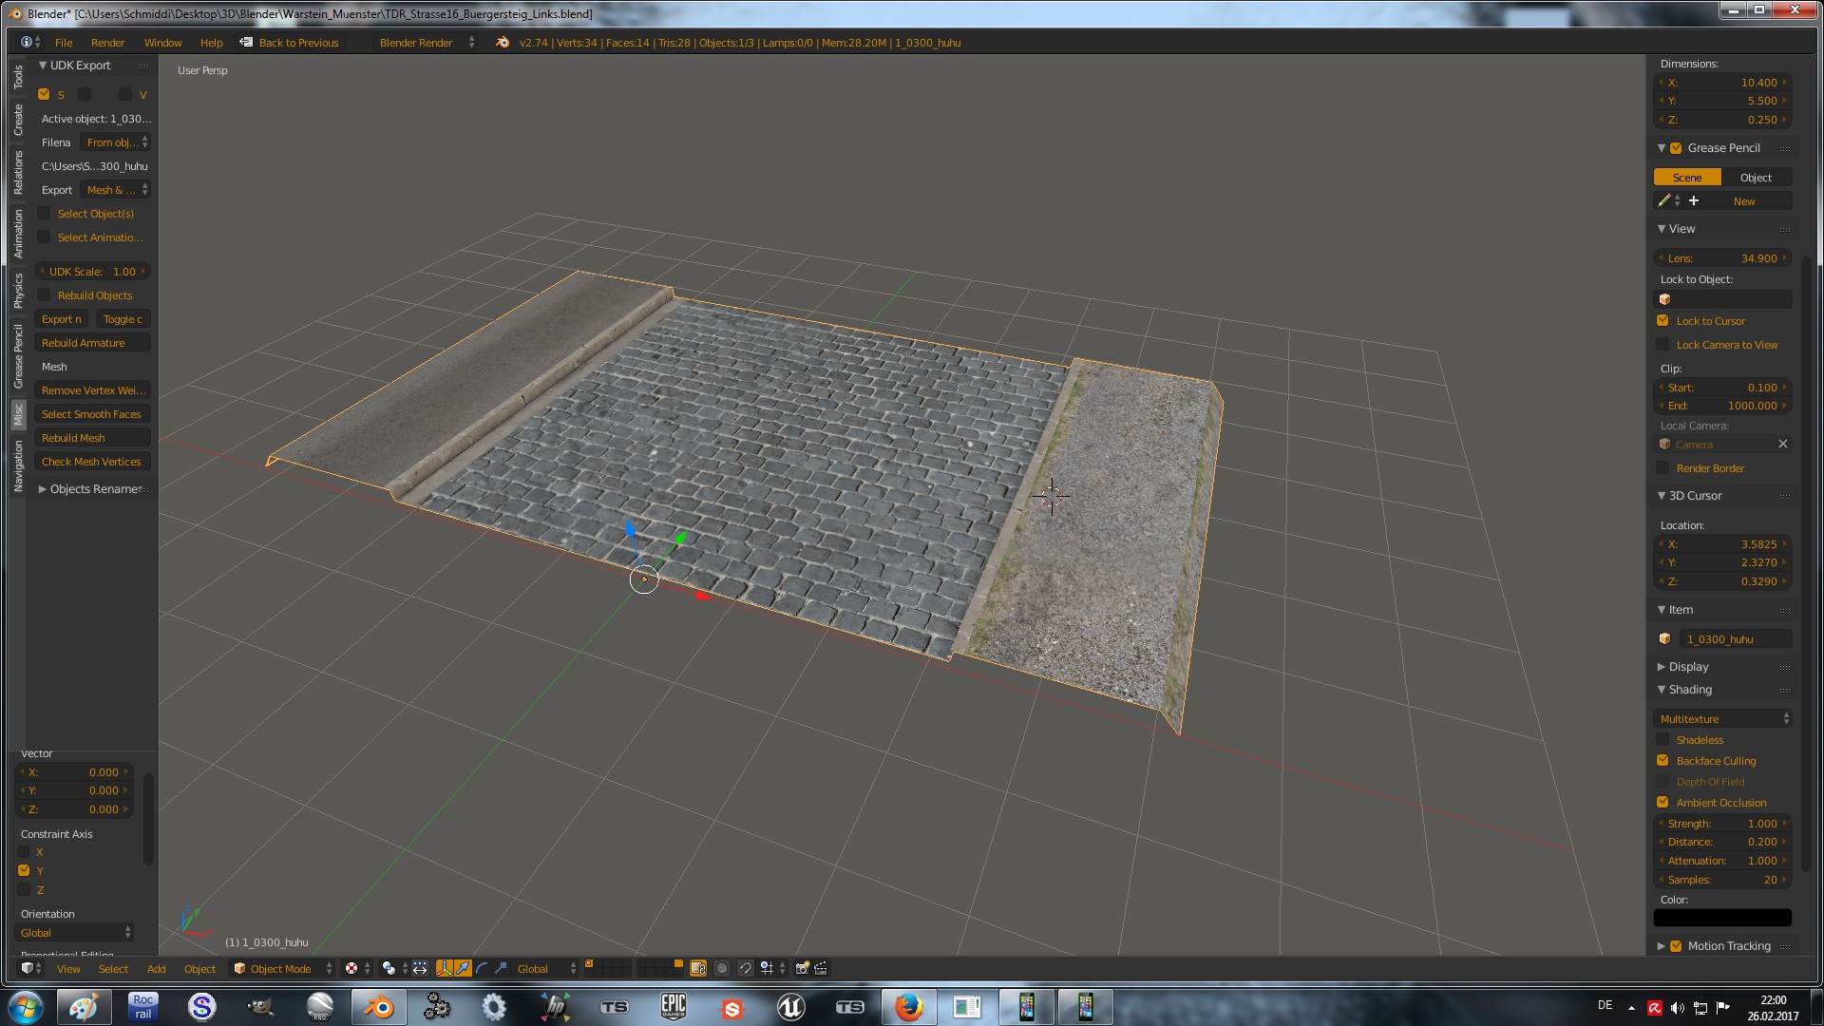This screenshot has width=1824, height=1026.
Task: Click the OpenGL render animation clapperboard icon
Action: 822,968
